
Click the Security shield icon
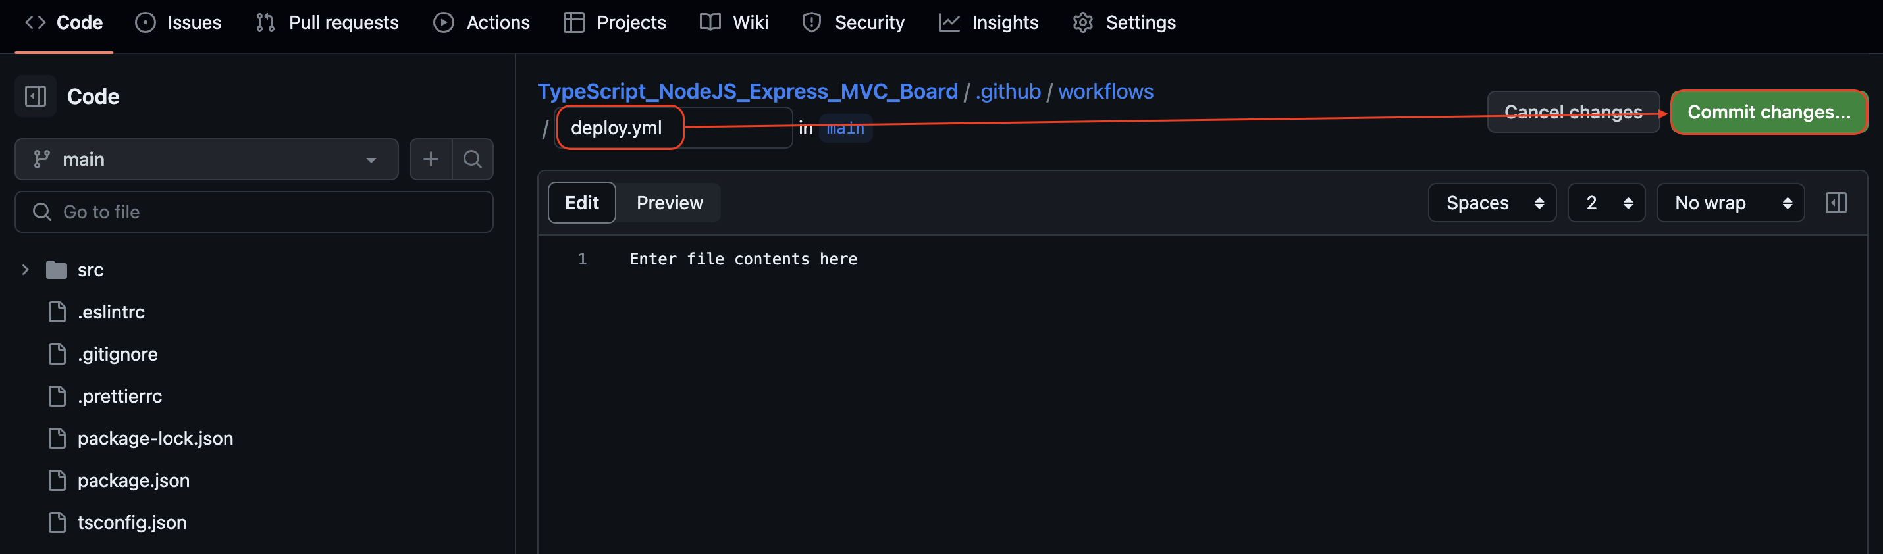pyautogui.click(x=811, y=22)
